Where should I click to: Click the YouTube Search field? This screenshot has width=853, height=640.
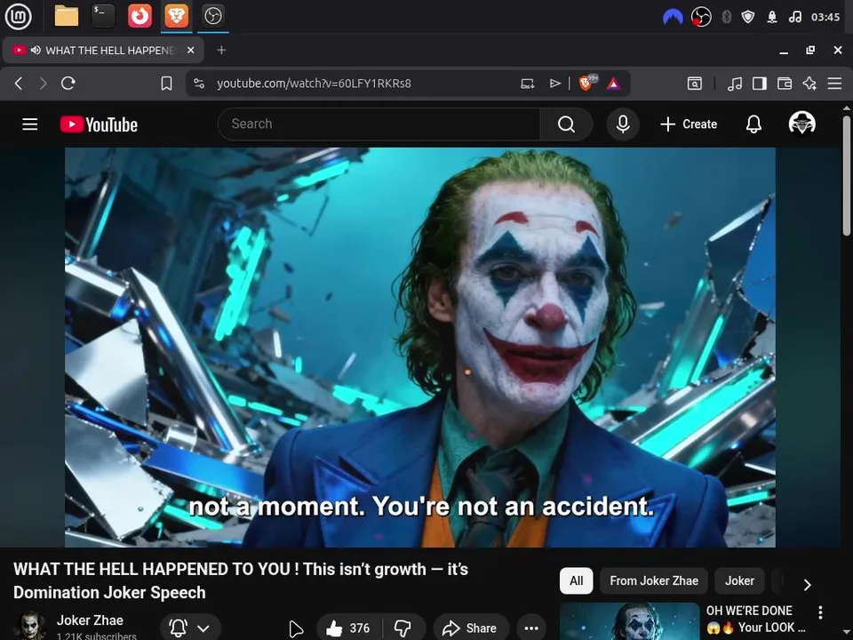click(379, 124)
